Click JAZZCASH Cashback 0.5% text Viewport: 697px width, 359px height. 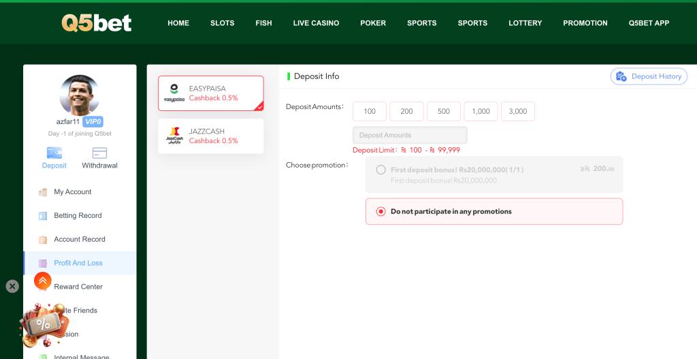[x=213, y=140]
